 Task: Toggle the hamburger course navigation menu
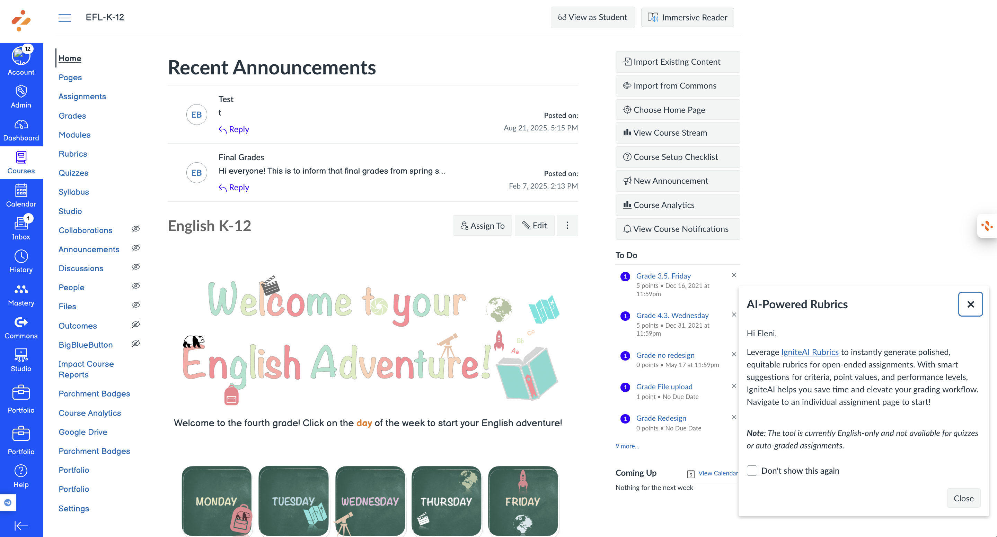click(x=65, y=17)
